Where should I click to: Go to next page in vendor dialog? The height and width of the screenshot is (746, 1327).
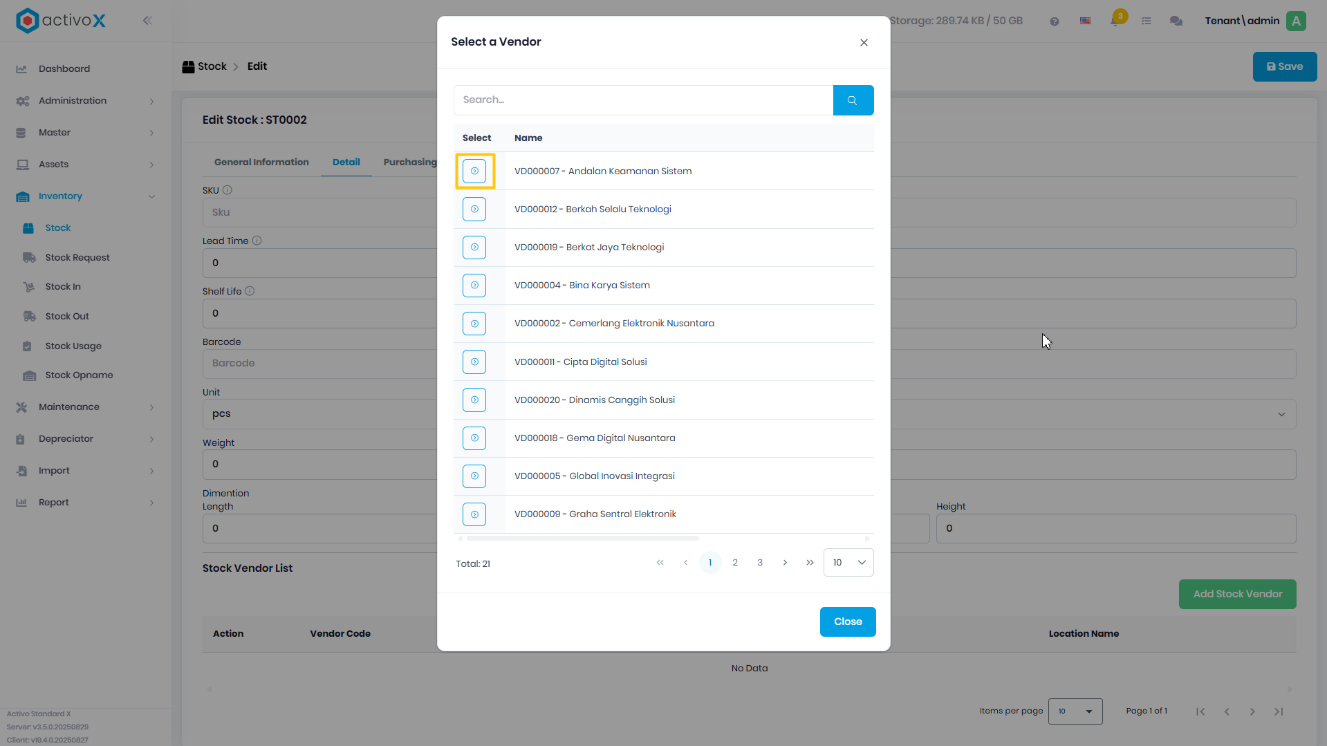tap(785, 563)
